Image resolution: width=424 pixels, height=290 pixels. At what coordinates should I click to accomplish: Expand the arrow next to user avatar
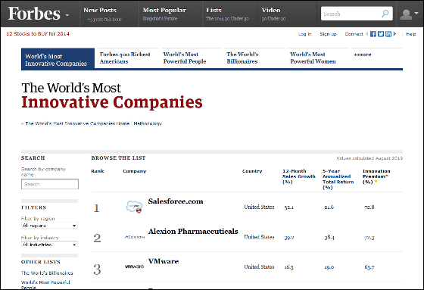tap(416, 13)
